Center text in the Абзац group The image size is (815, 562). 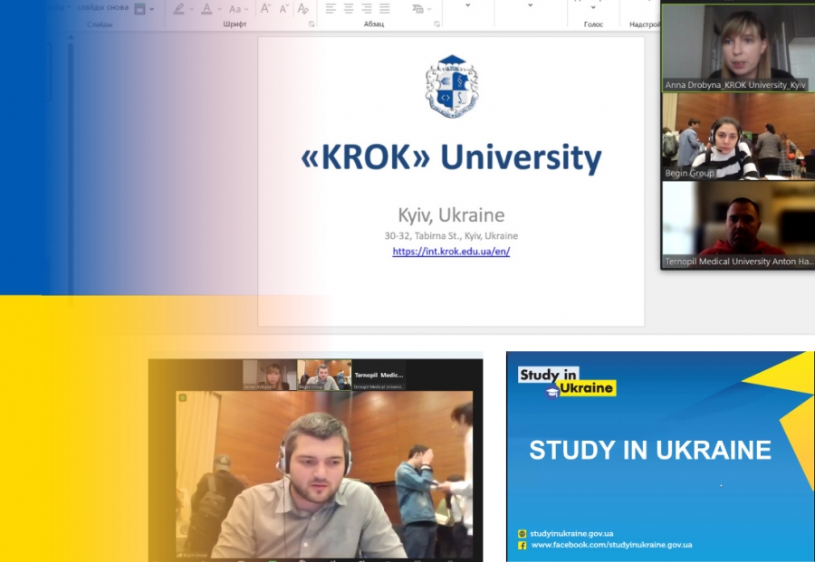pos(349,8)
